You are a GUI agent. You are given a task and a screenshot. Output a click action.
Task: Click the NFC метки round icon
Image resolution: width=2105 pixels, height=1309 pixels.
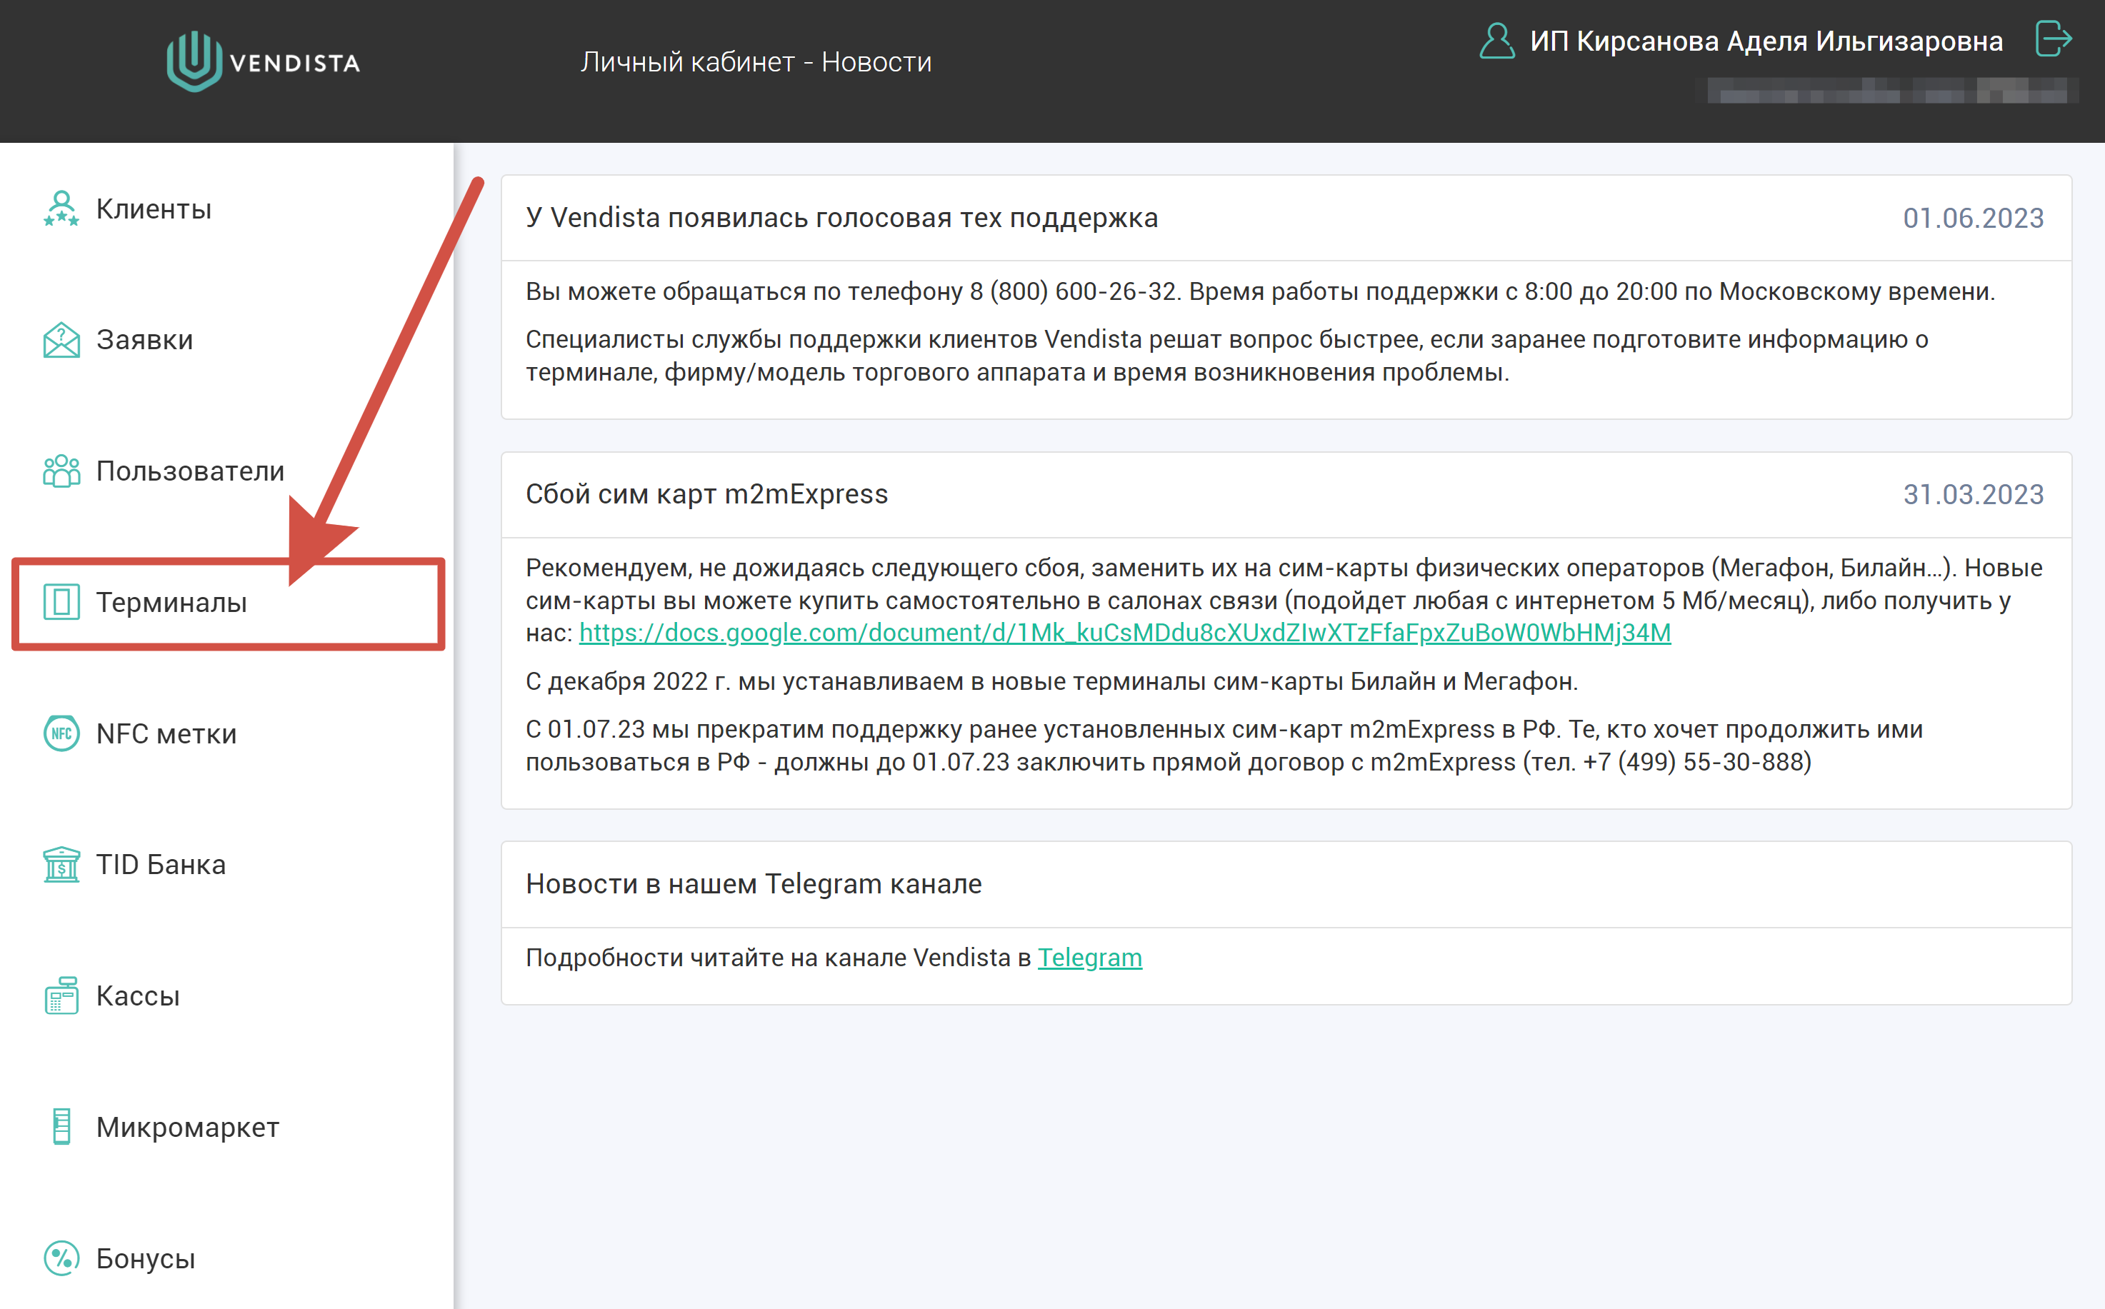pyautogui.click(x=61, y=733)
